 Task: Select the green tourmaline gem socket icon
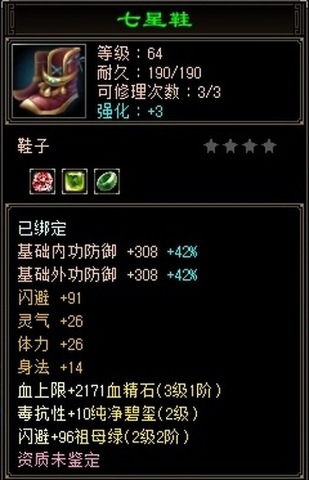pos(75,181)
